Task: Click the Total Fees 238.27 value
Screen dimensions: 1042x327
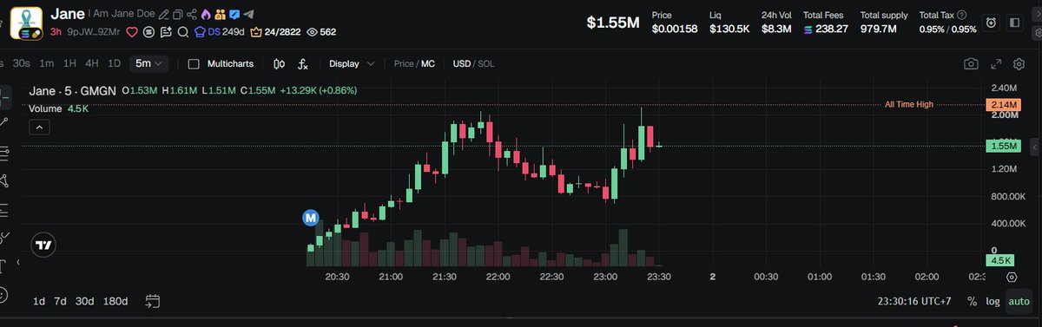Action: pos(826,29)
